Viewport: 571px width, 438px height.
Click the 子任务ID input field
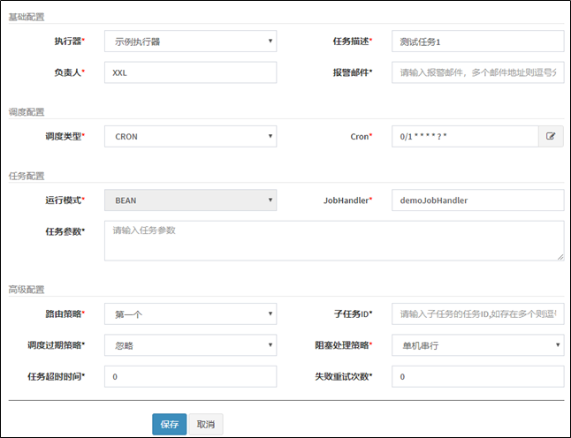click(477, 313)
